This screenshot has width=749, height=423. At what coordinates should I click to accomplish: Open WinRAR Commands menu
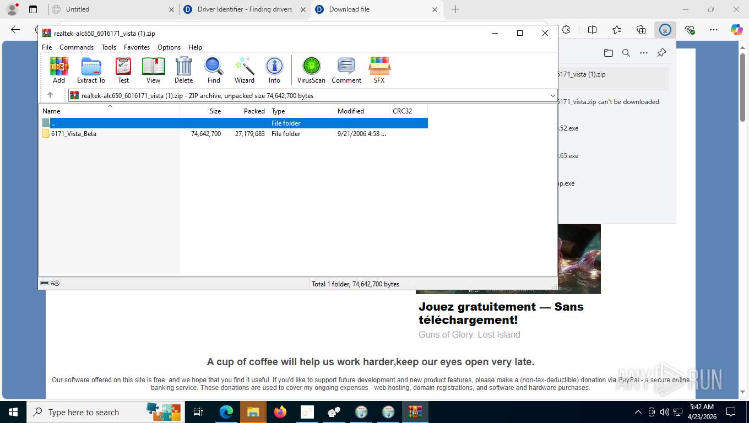pyautogui.click(x=77, y=47)
